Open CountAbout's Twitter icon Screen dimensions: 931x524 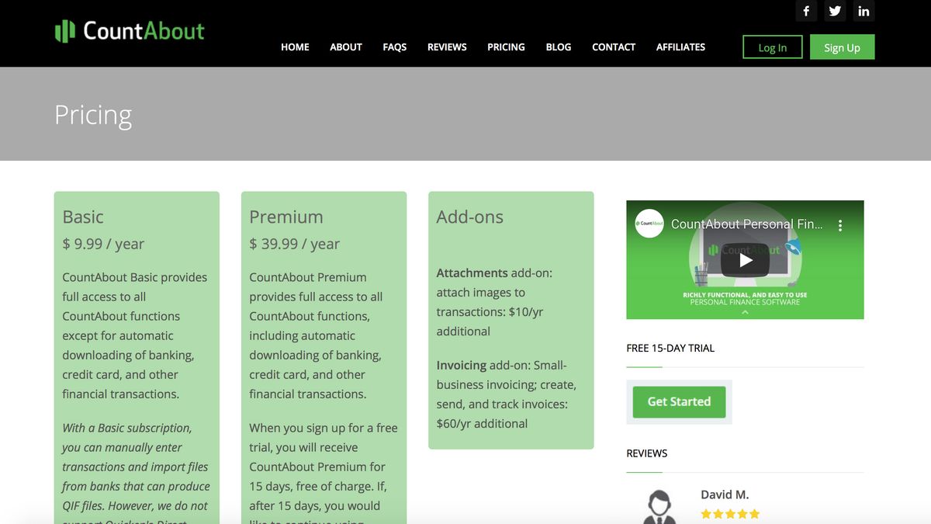(x=835, y=11)
